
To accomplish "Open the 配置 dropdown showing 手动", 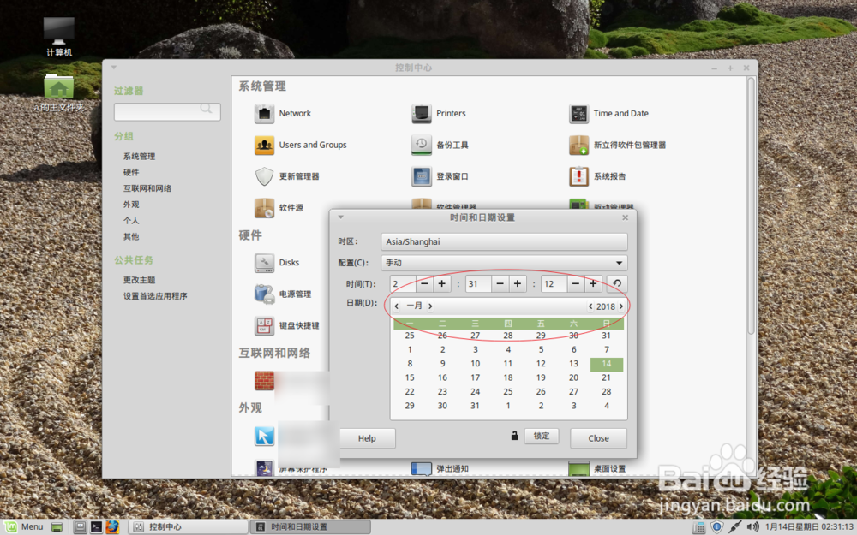I will [505, 263].
